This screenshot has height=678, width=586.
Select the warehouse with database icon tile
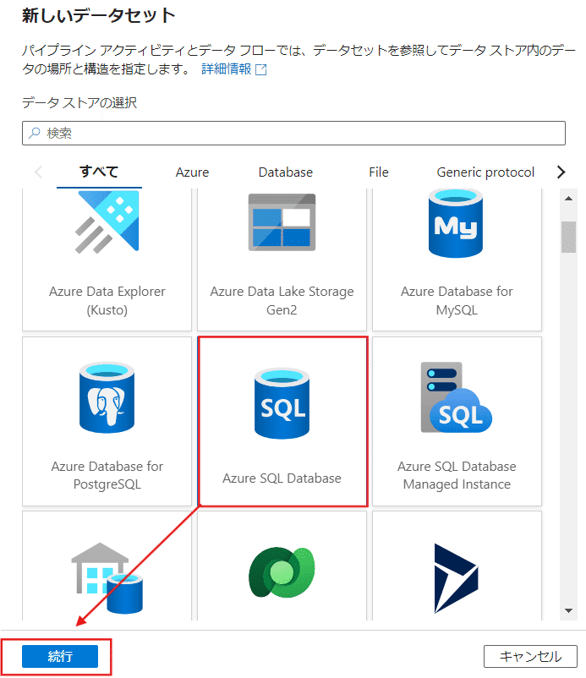tap(107, 566)
